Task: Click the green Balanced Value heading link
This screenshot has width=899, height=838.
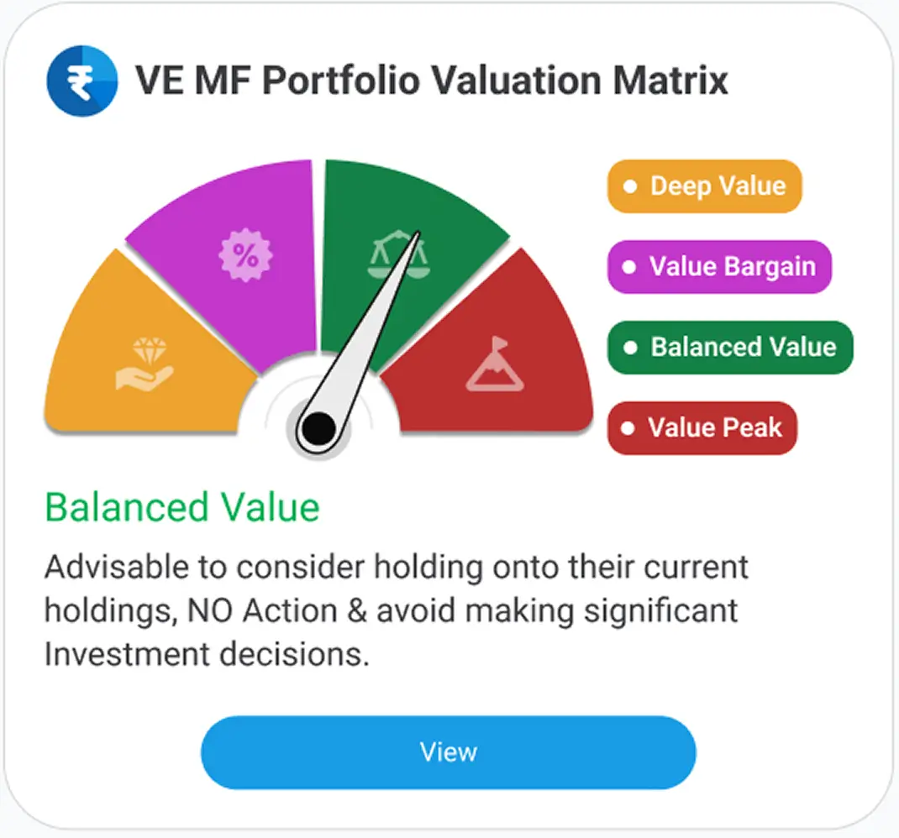Action: click(181, 506)
